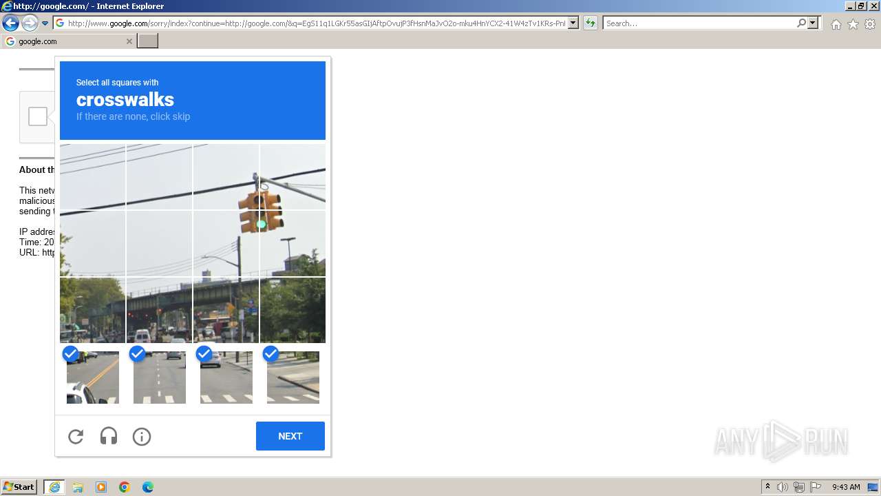Open the network tray icon
This screenshot has width=881, height=496.
pyautogui.click(x=799, y=487)
